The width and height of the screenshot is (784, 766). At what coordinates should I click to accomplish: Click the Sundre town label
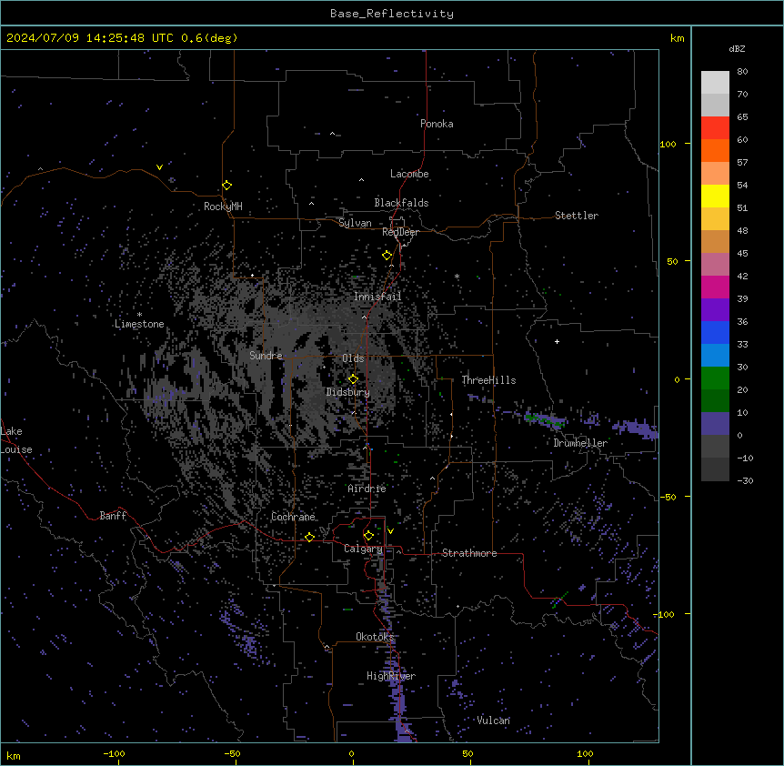(266, 356)
